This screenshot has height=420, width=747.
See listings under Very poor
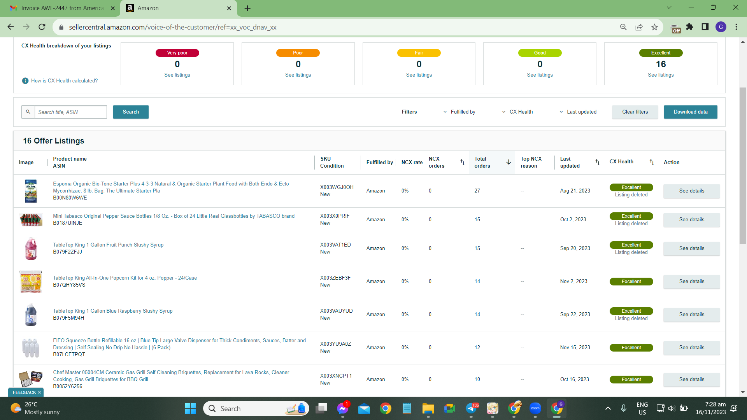click(x=177, y=75)
